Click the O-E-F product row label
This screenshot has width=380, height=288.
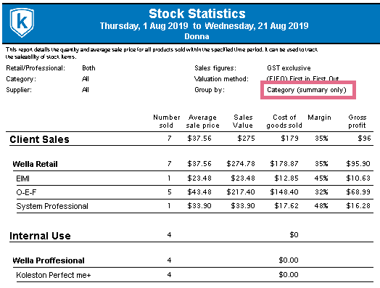pyautogui.click(x=26, y=192)
